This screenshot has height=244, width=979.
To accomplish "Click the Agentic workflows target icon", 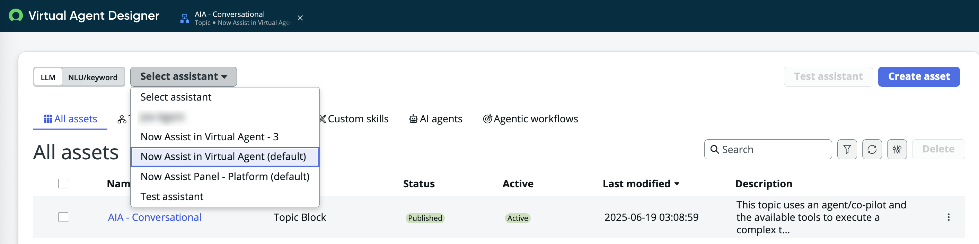I will pos(487,119).
